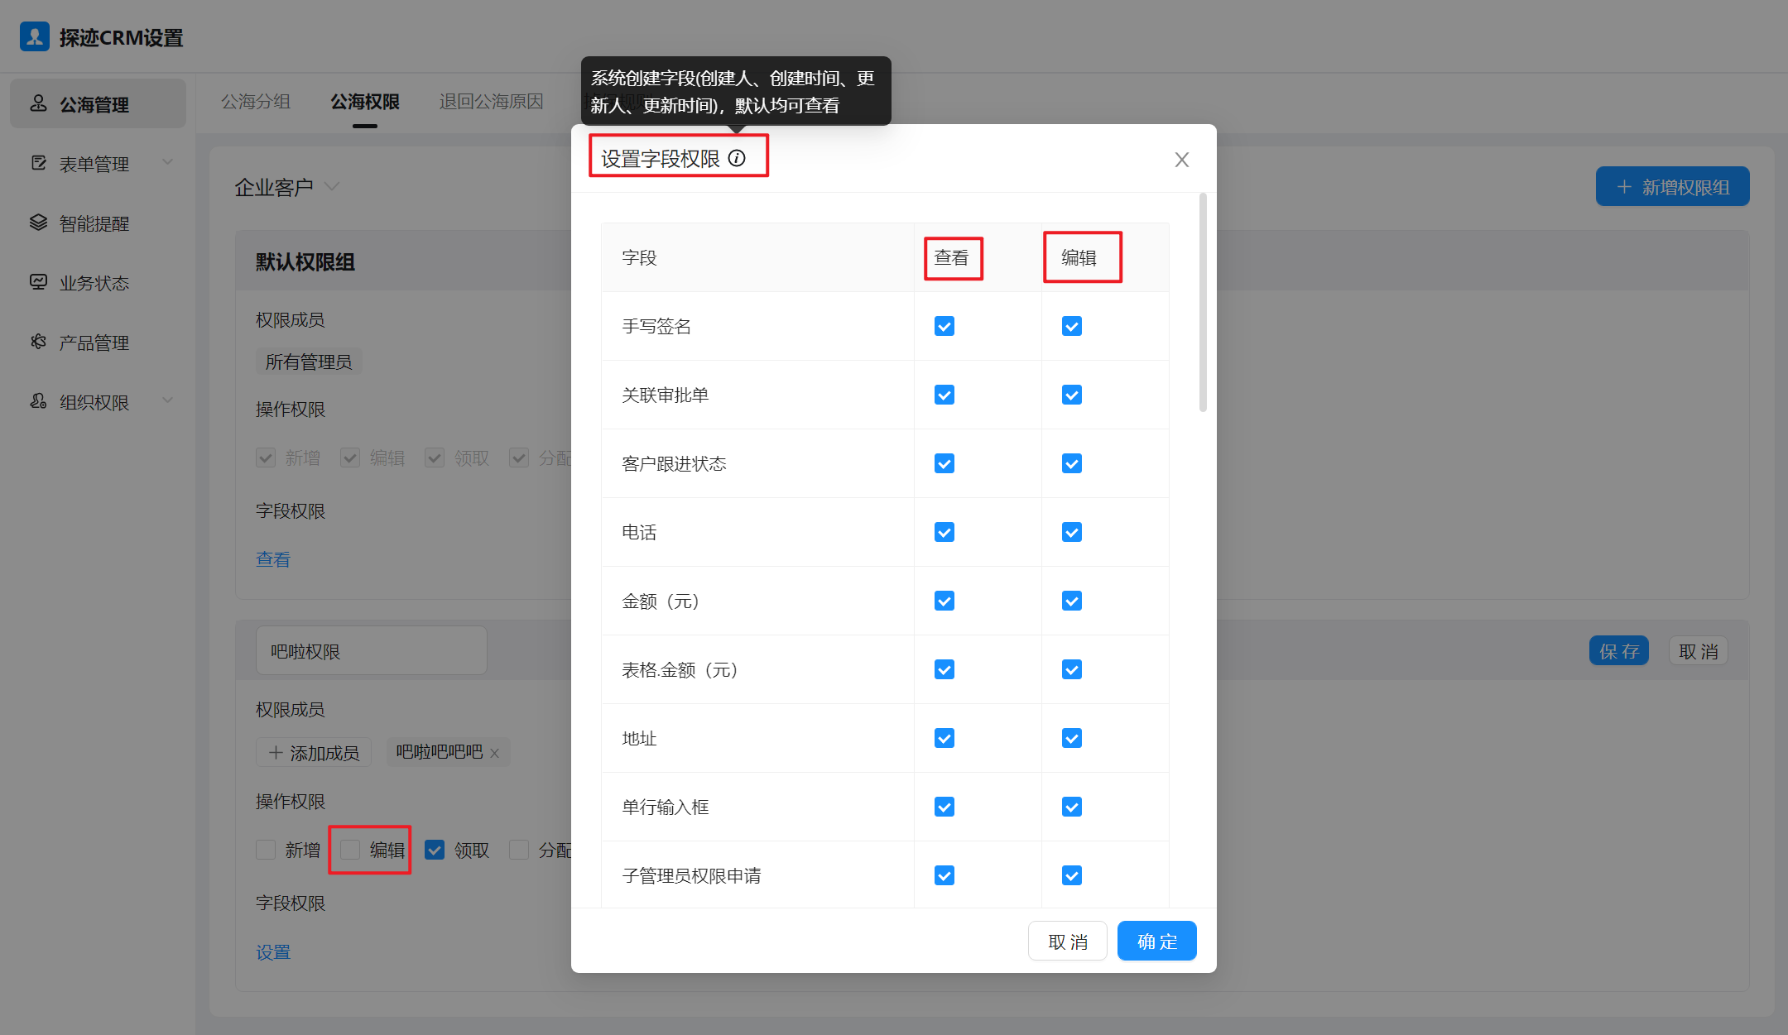Click the 组织权限 users icon
The width and height of the screenshot is (1788, 1035).
(38, 401)
